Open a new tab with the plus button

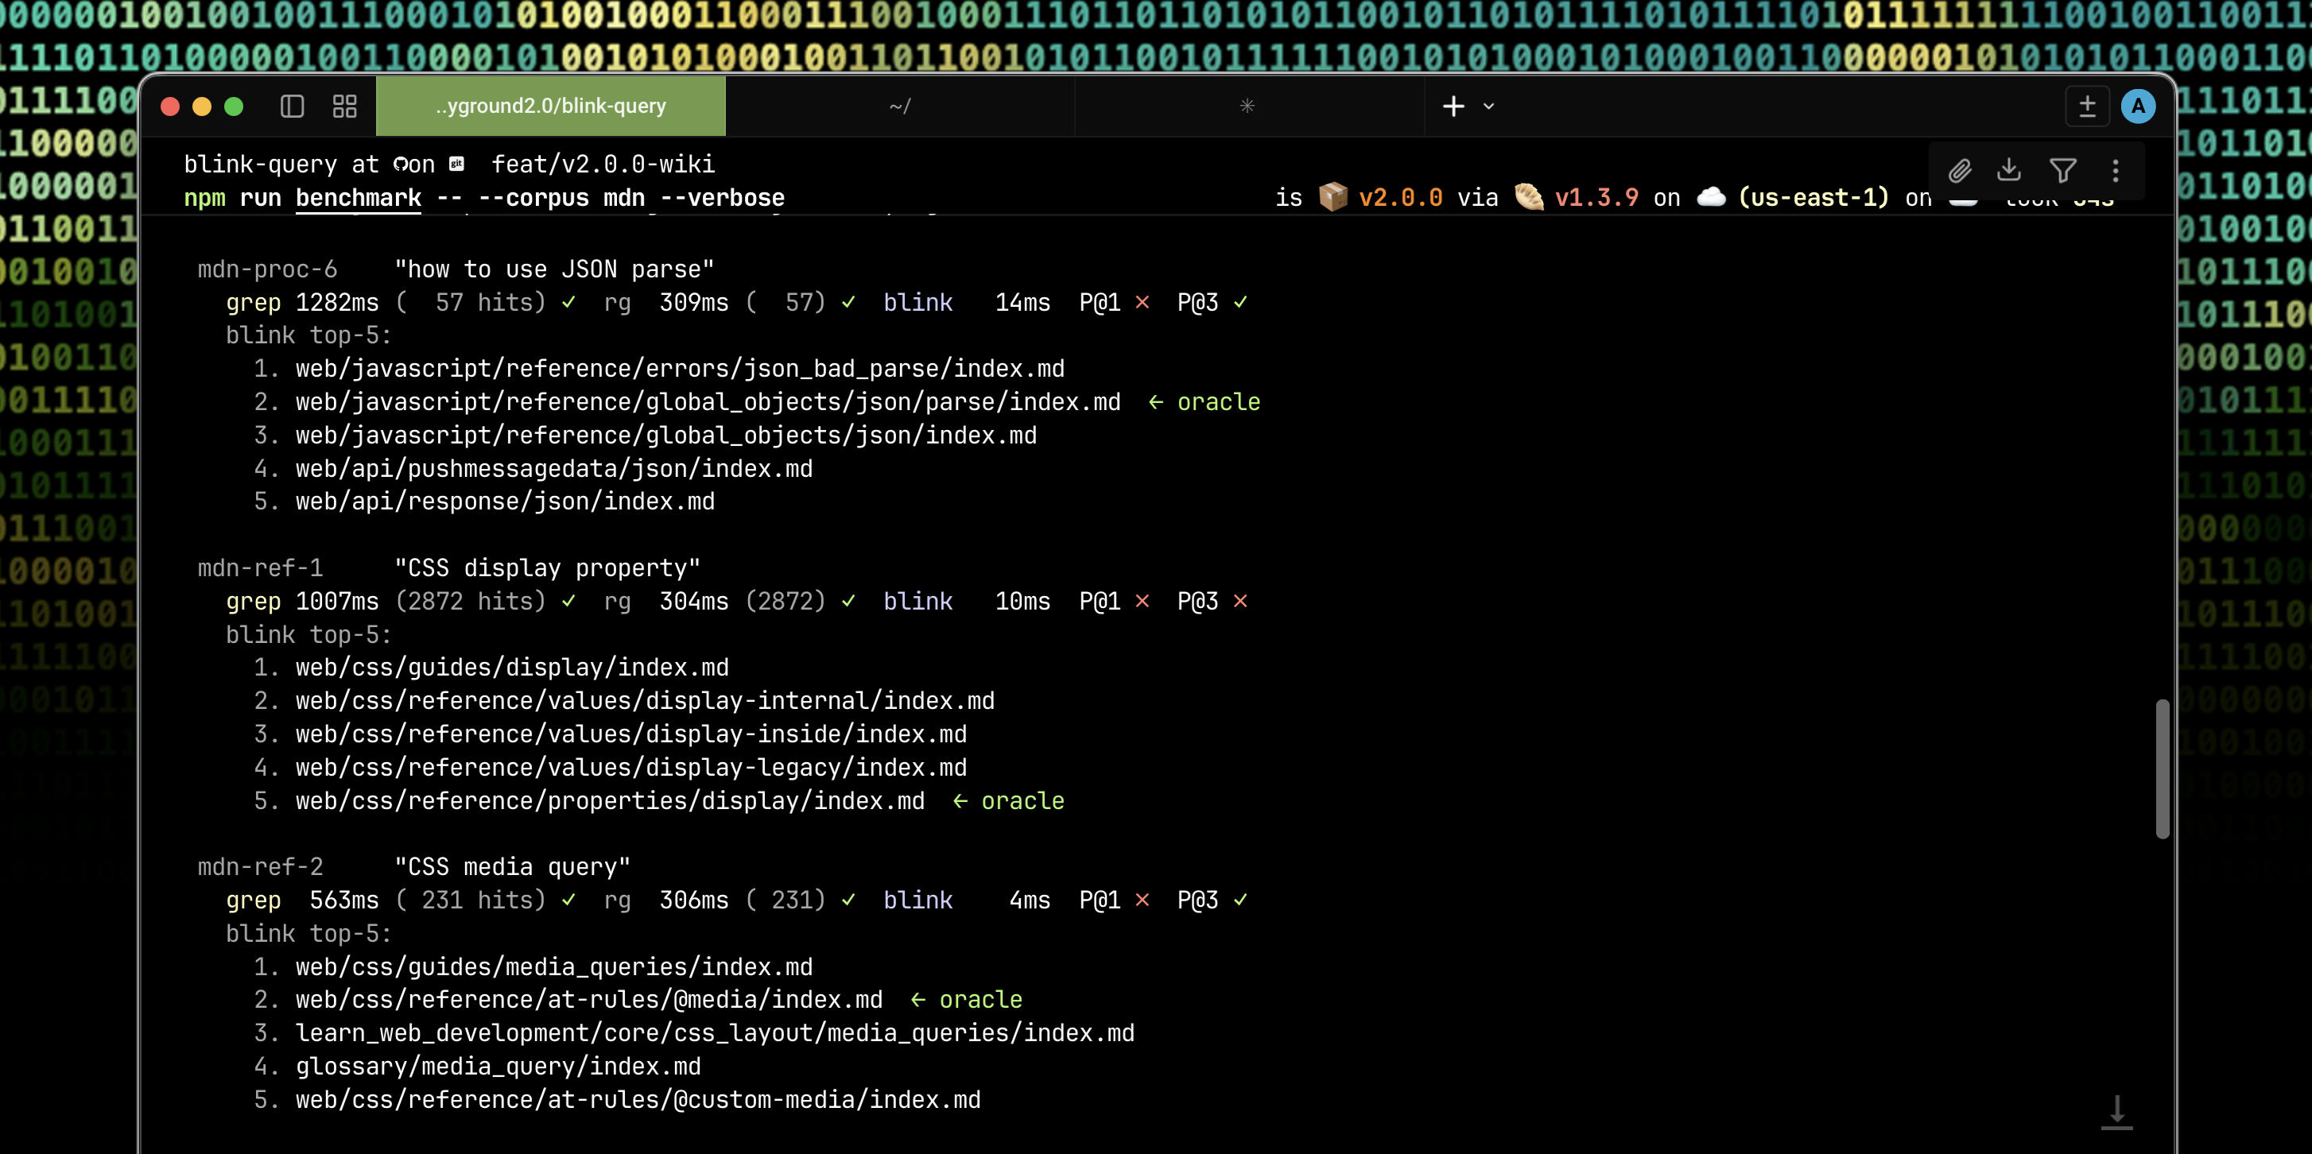[x=1454, y=106]
